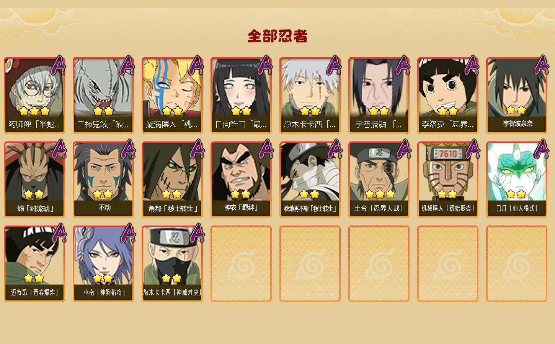Click the 全部忍者 heading tab
This screenshot has height=344, width=555.
[277, 36]
